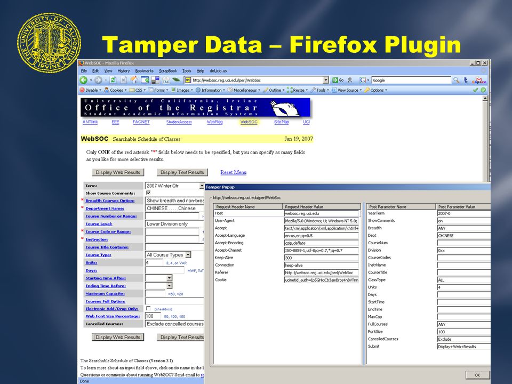Click the Host request header value field
Screen dimensions: 512x384
[322, 213]
